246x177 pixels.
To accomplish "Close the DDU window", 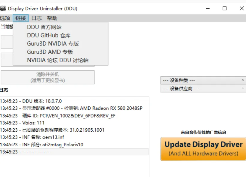I will [241, 8].
